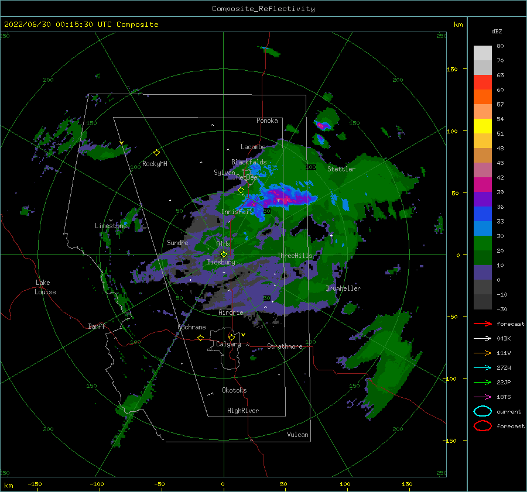Select the yellow 54 dBZ swatch
The width and height of the screenshot is (527, 492).
482,126
